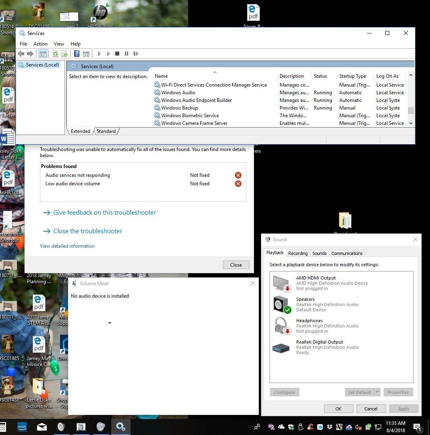
Task: Select the Windows Audio Endpoint Builder row
Action: pos(279,100)
